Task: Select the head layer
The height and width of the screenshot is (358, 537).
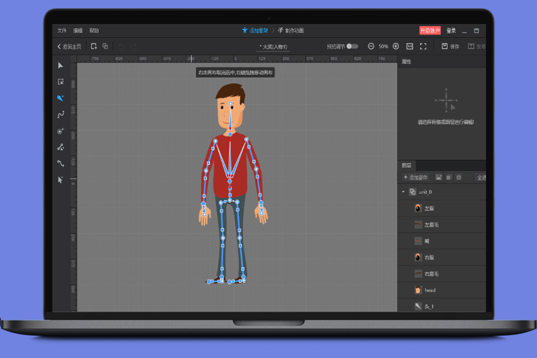Action: tap(430, 290)
